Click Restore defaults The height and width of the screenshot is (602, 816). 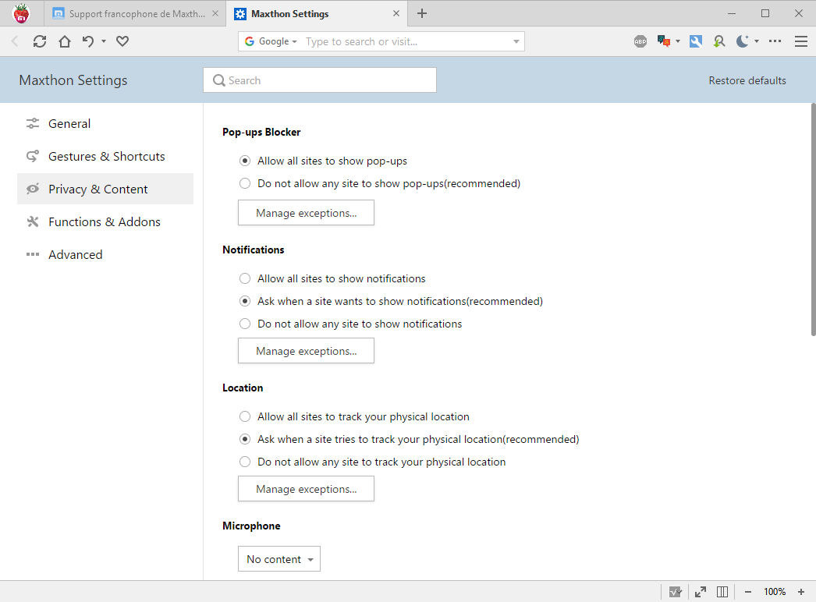point(747,80)
